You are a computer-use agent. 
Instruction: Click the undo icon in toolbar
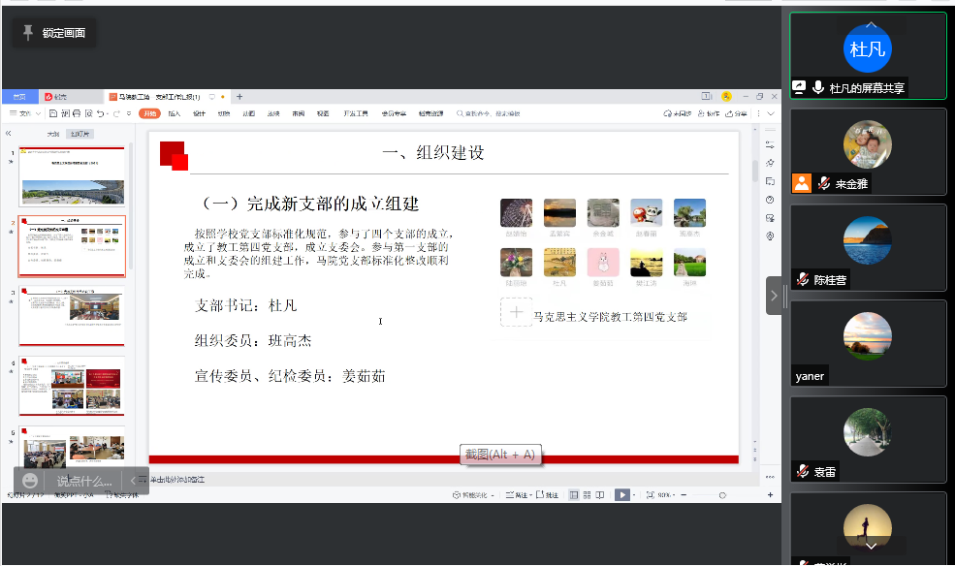tap(100, 113)
